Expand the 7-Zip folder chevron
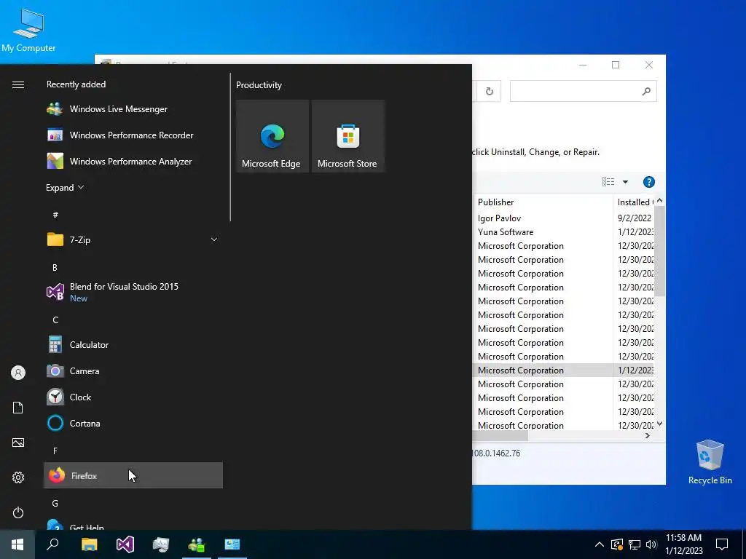 coord(214,239)
